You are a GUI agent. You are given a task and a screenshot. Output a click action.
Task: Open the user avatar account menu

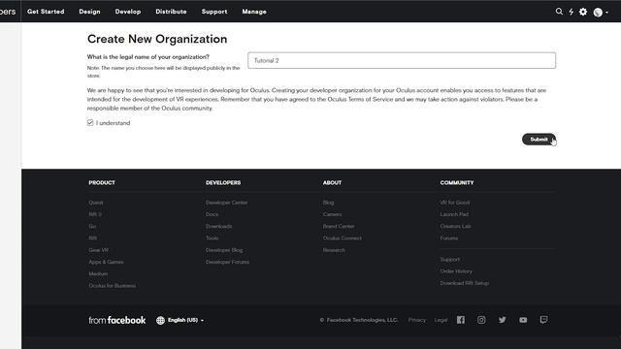tap(601, 13)
